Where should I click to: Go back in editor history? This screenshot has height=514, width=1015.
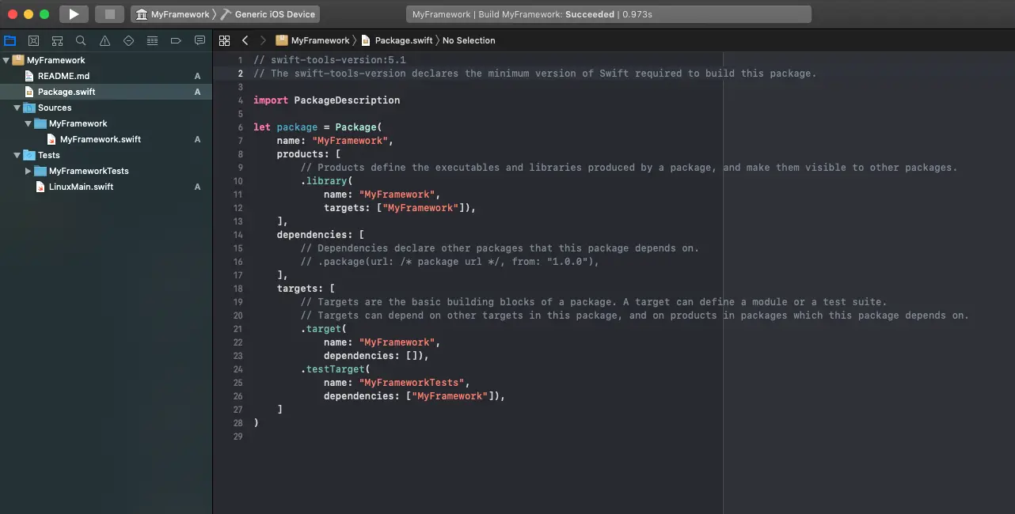[x=245, y=40]
